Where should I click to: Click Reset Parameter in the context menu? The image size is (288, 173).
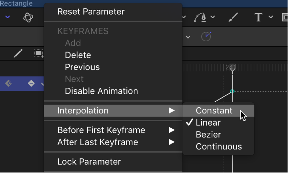(x=91, y=12)
